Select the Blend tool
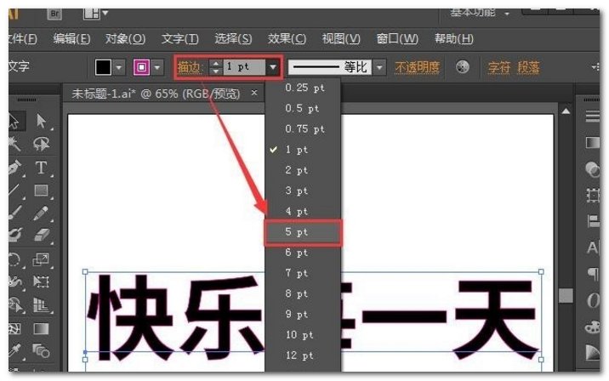Image resolution: width=609 pixels, height=381 pixels. 41,350
